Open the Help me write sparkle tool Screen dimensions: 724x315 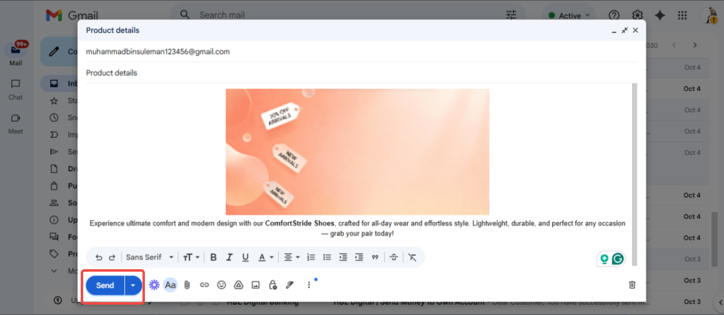click(x=153, y=285)
